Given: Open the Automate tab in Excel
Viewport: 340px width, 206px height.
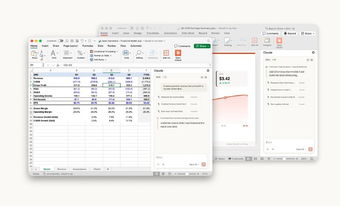Looking at the screenshot, I should click(136, 46).
